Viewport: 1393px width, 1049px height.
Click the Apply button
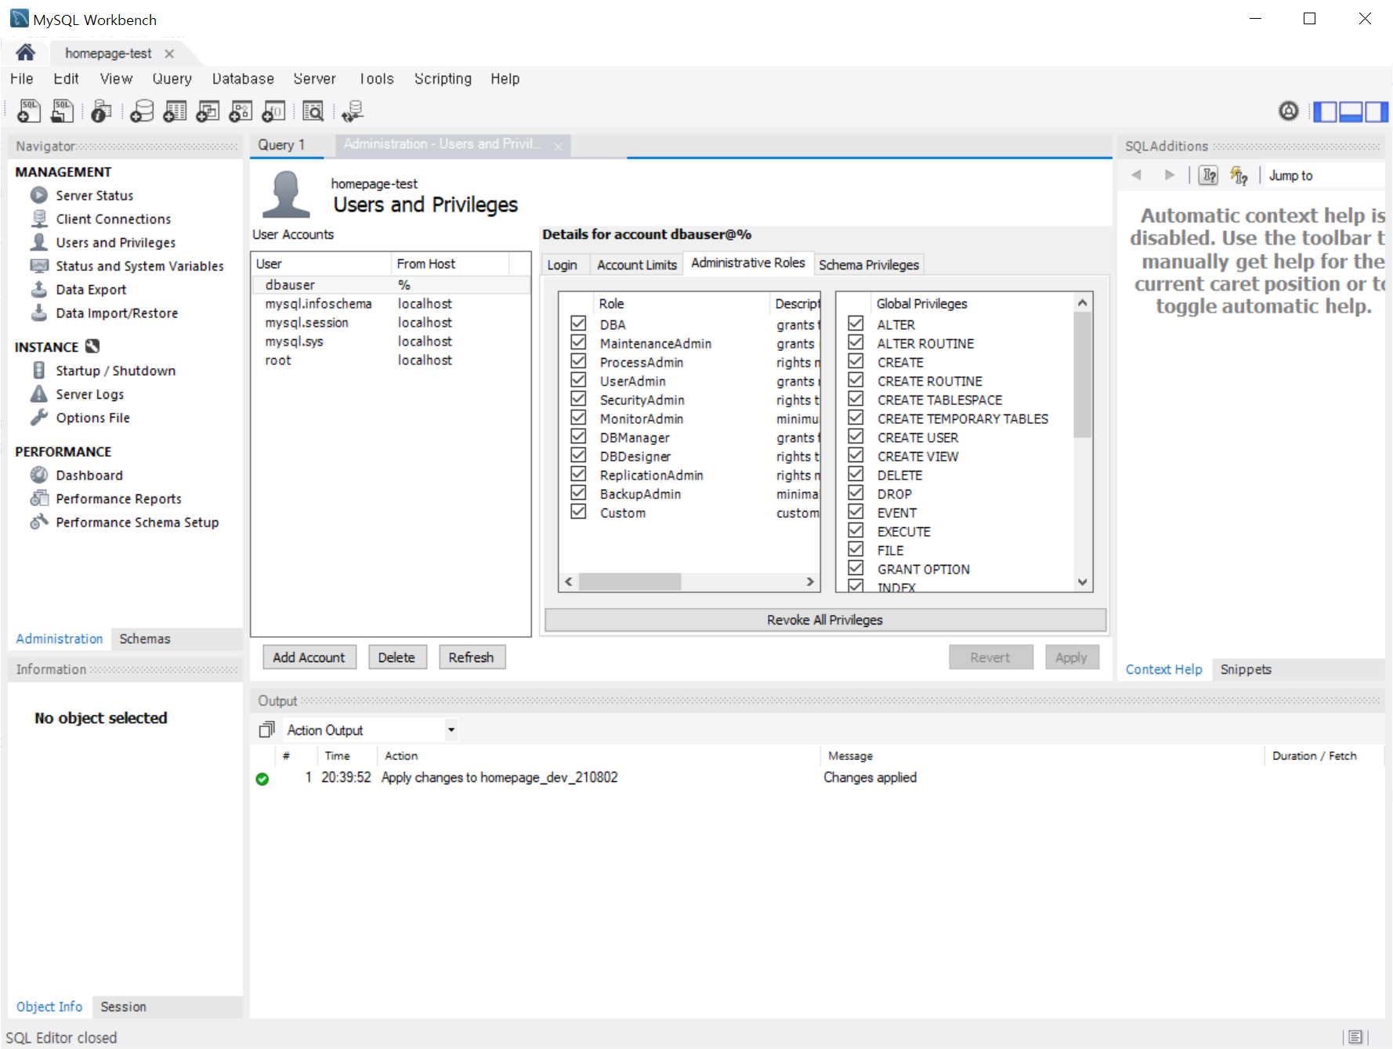1071,657
